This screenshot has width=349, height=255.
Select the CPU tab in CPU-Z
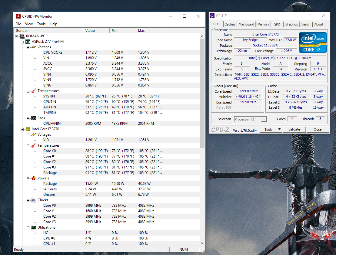(x=216, y=24)
